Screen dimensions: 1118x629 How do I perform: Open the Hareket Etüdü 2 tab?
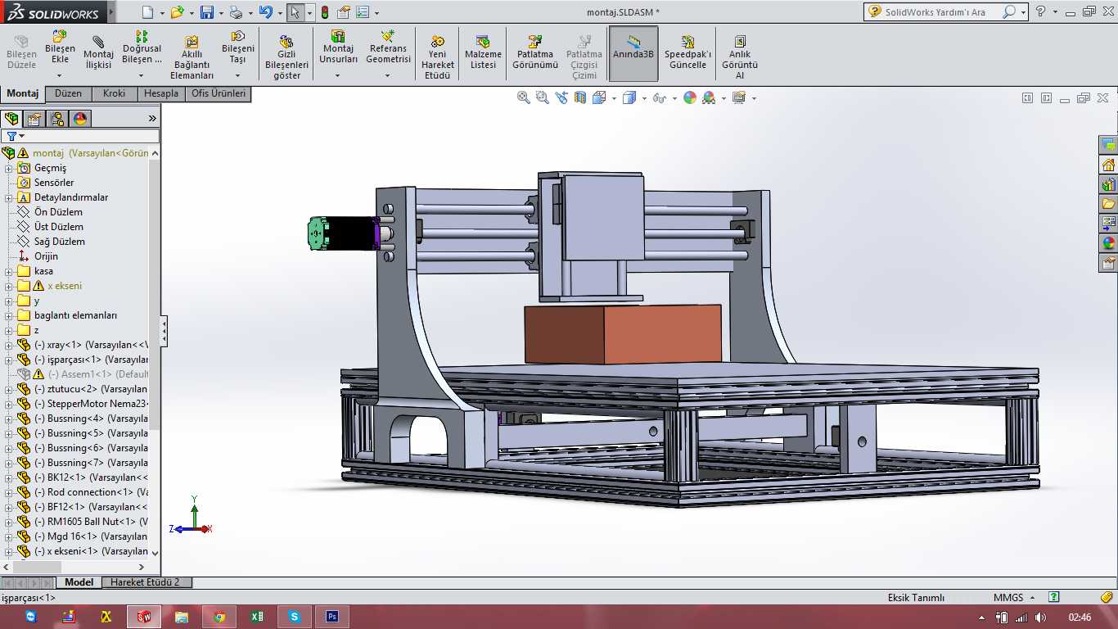pyautogui.click(x=147, y=582)
